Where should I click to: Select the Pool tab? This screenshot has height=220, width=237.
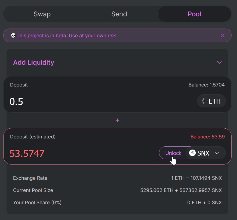194,14
